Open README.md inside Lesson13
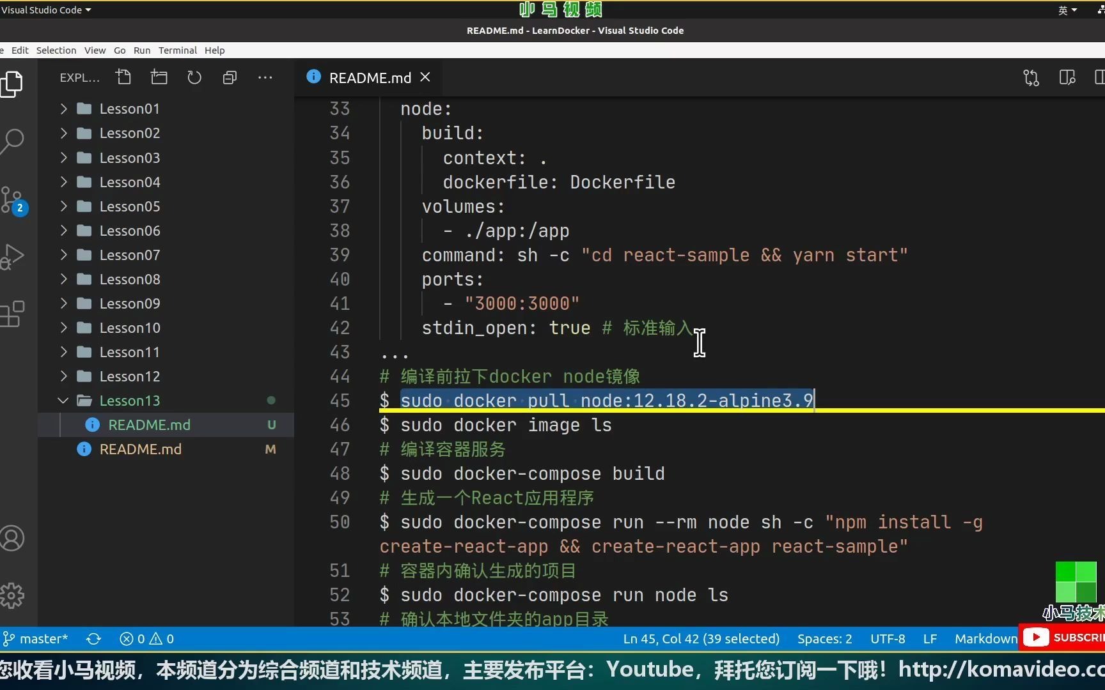The height and width of the screenshot is (690, 1105). [166, 425]
